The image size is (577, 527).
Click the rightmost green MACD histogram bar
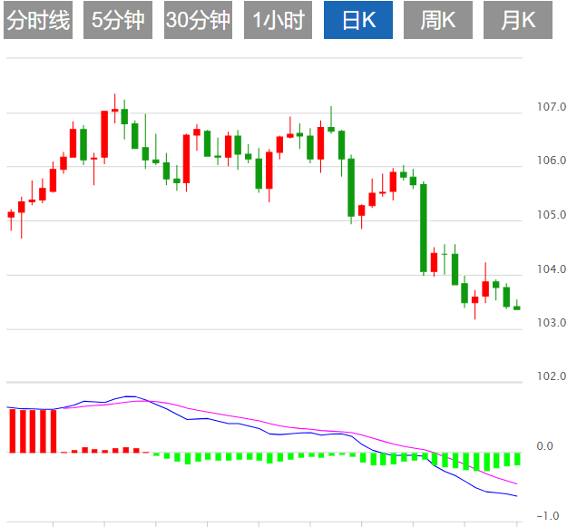[516, 459]
